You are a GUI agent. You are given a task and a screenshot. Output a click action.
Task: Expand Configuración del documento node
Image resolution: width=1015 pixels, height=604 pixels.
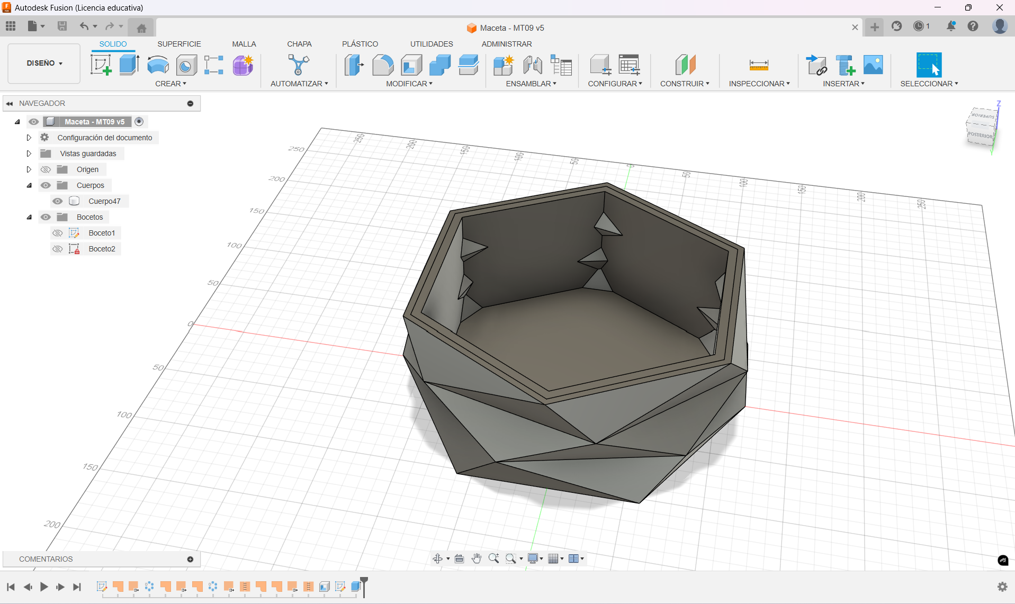point(29,138)
